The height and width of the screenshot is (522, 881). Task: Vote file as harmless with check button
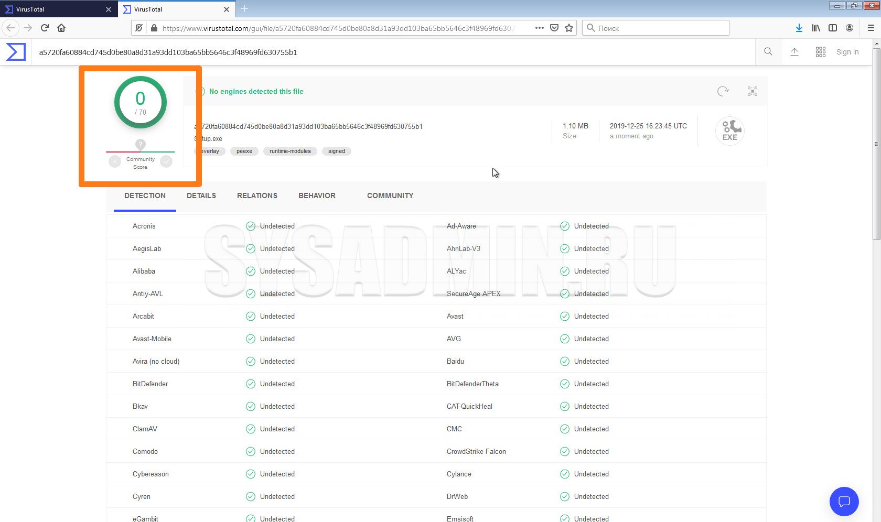click(x=166, y=161)
